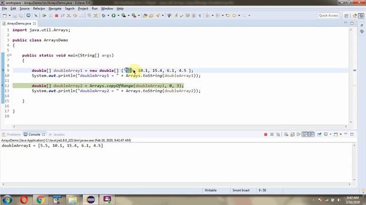The height and width of the screenshot is (205, 366).
Task: Click the Debug bug icon
Action: pos(104,15)
